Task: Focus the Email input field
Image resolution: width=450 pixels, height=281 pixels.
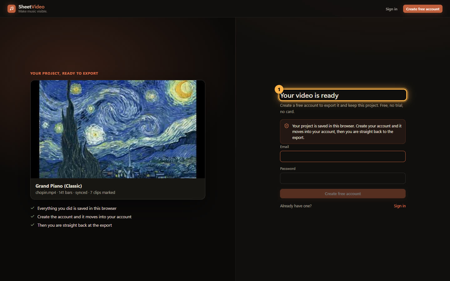Action: 342,156
